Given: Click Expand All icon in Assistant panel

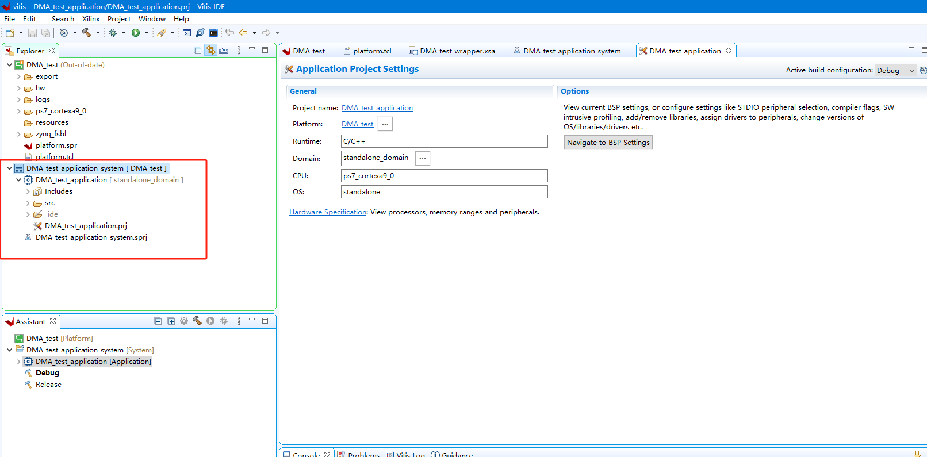Looking at the screenshot, I should [x=171, y=321].
